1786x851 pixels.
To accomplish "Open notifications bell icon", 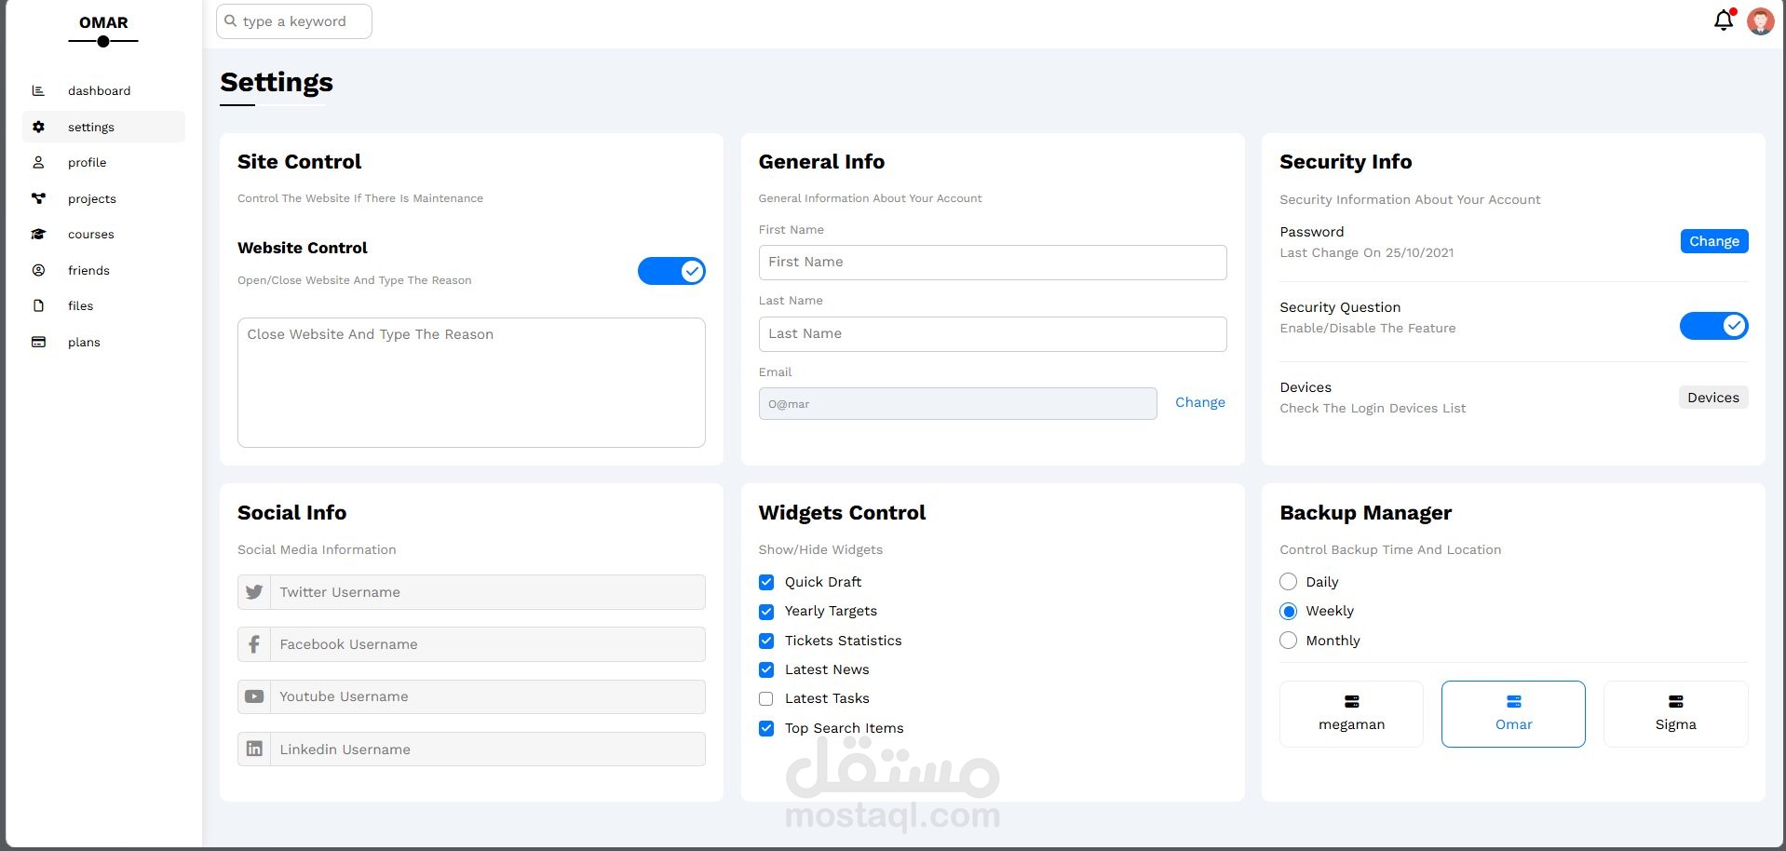I will click(1724, 20).
